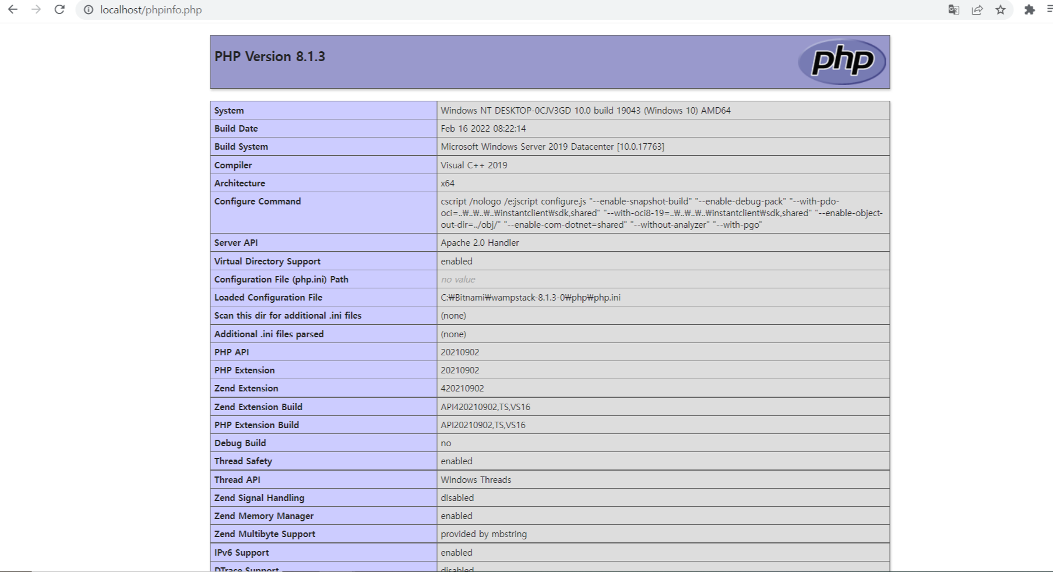This screenshot has width=1053, height=572.
Task: Click the System row label
Action: click(x=229, y=111)
